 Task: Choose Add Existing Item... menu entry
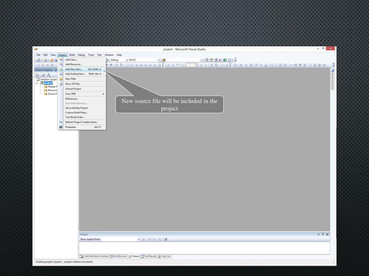82,74
